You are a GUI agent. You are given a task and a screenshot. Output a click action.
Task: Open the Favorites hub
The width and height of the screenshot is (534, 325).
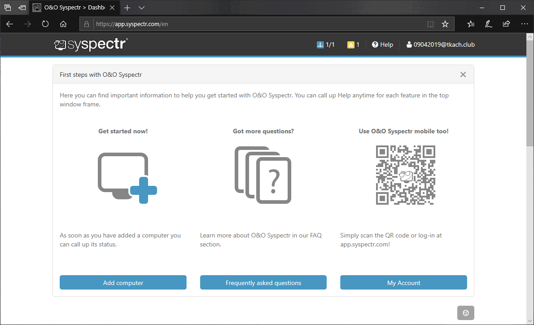pyautogui.click(x=471, y=24)
